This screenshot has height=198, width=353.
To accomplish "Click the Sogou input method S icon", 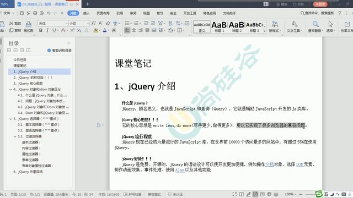I will pos(319,194).
